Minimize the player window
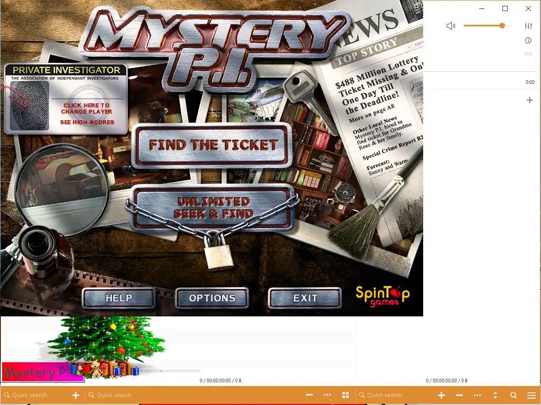Screen dimensions: 541x405 pos(482,8)
